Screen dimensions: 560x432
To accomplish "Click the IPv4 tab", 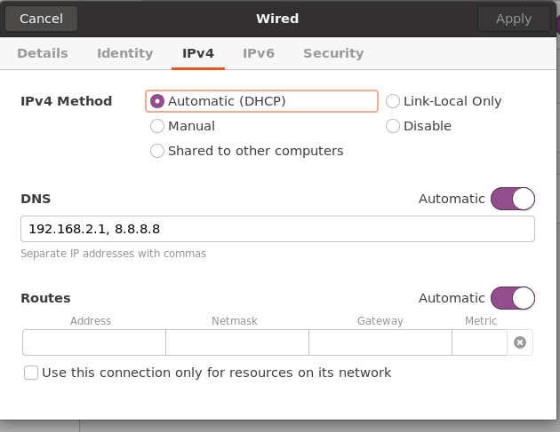I will (198, 53).
